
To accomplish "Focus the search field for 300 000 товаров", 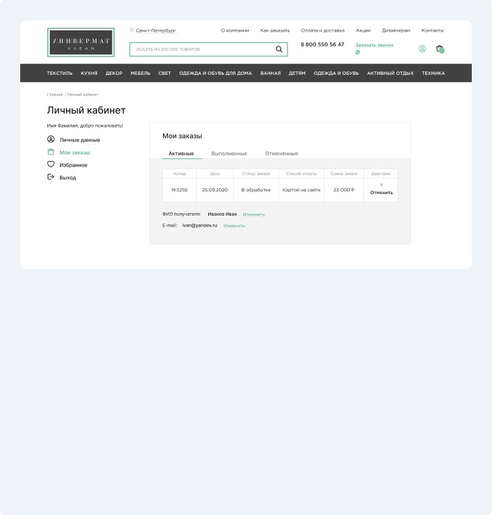I will pyautogui.click(x=208, y=49).
